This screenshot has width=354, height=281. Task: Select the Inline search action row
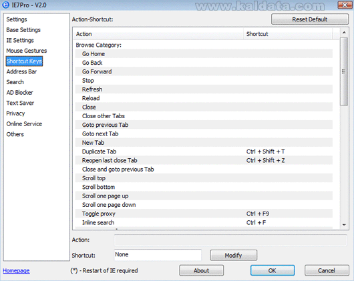(204, 222)
